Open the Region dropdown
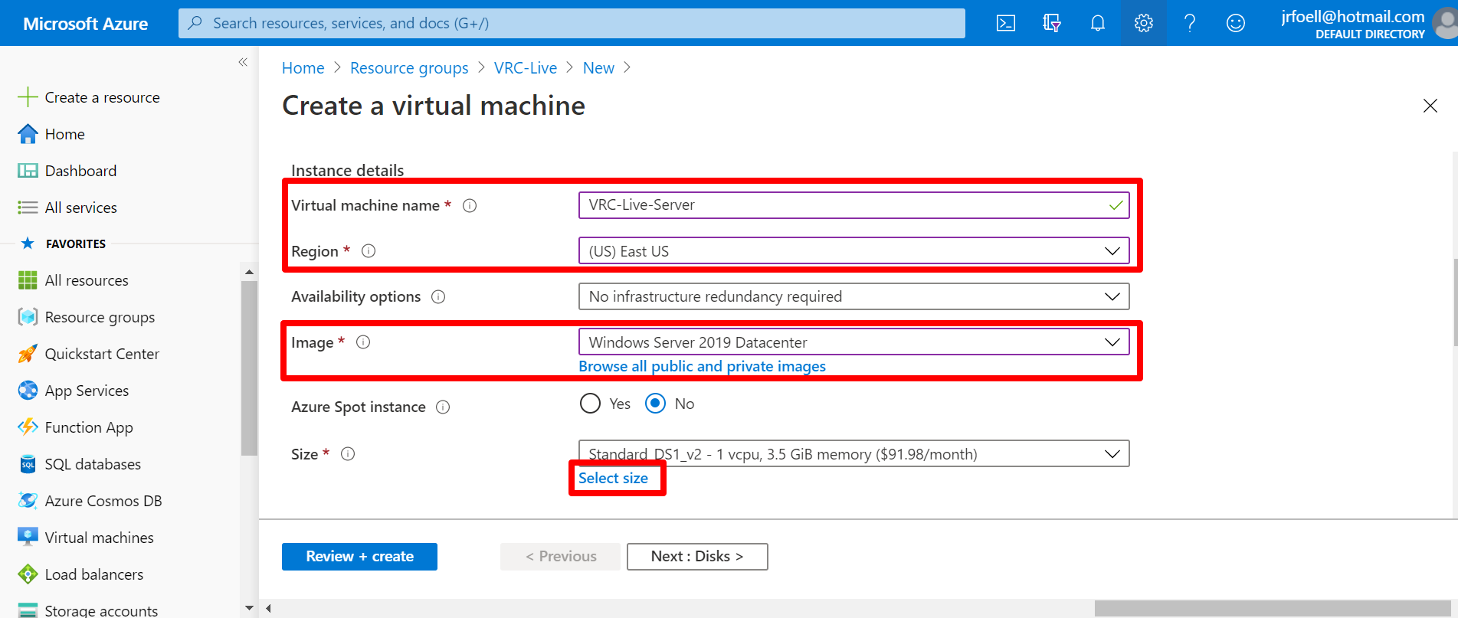1458x618 pixels. [854, 251]
